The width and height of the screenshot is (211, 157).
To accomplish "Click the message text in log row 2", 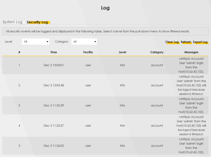I will pos(191,85).
